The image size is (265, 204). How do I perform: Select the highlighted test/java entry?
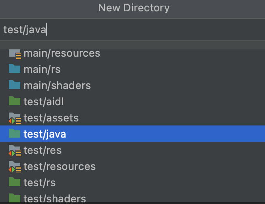pos(45,134)
